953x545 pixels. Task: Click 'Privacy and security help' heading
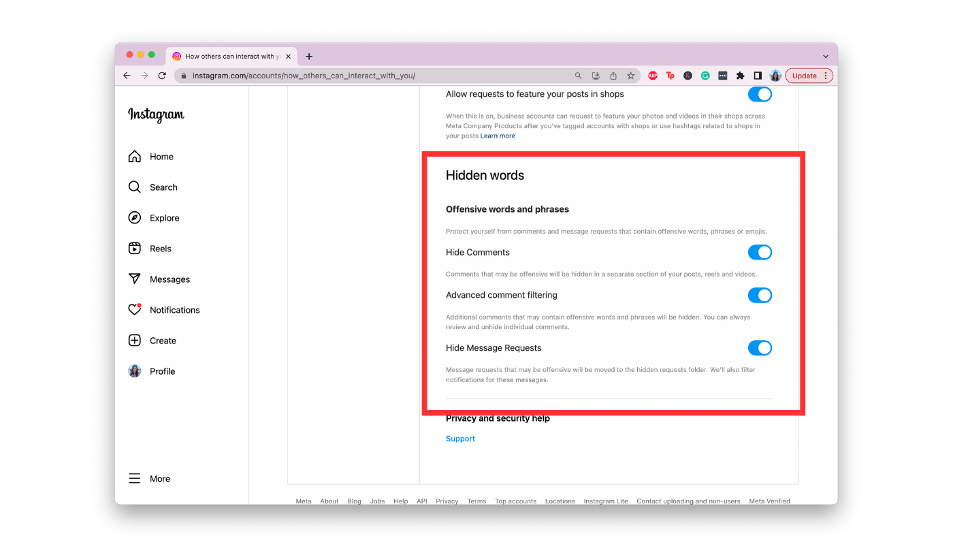[x=498, y=418]
